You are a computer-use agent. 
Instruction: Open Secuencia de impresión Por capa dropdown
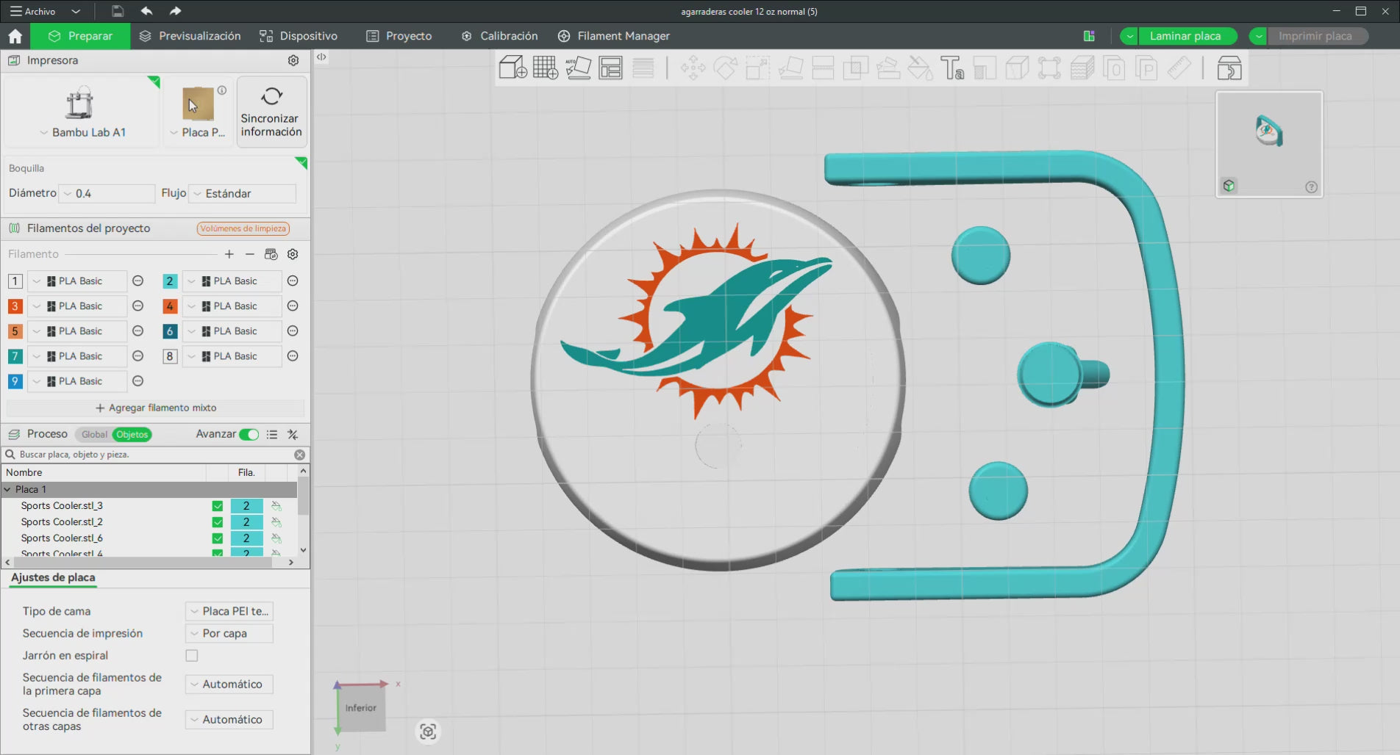(x=229, y=633)
